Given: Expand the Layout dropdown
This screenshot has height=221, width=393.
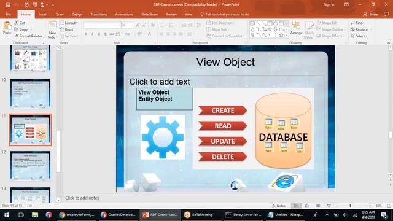Looking at the screenshot, I should click(x=69, y=23).
